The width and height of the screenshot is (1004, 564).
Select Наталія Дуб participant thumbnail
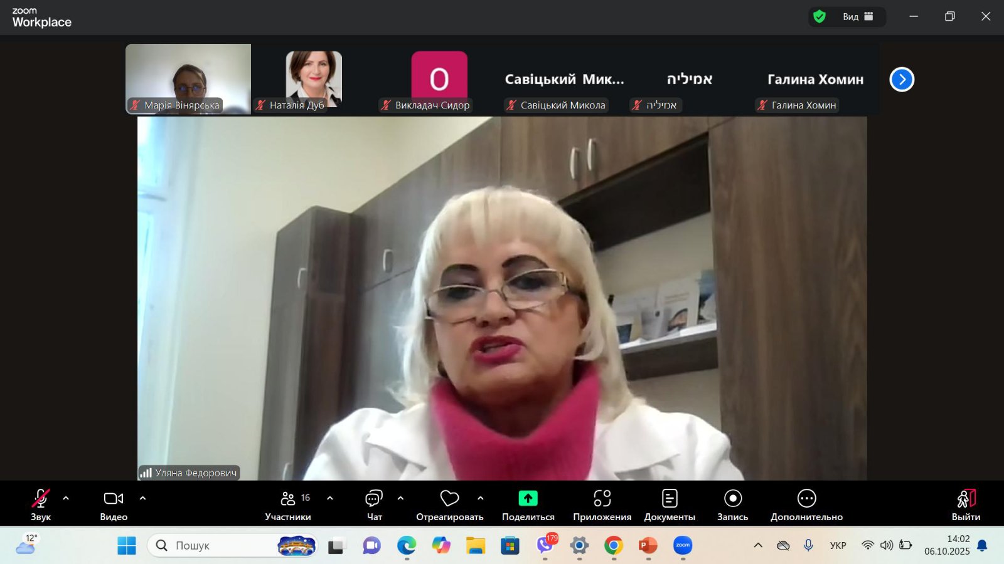tap(314, 79)
